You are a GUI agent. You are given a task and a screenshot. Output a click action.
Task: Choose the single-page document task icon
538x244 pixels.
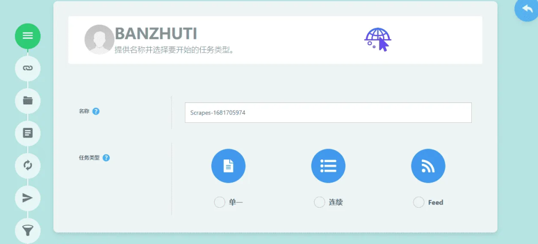click(228, 166)
